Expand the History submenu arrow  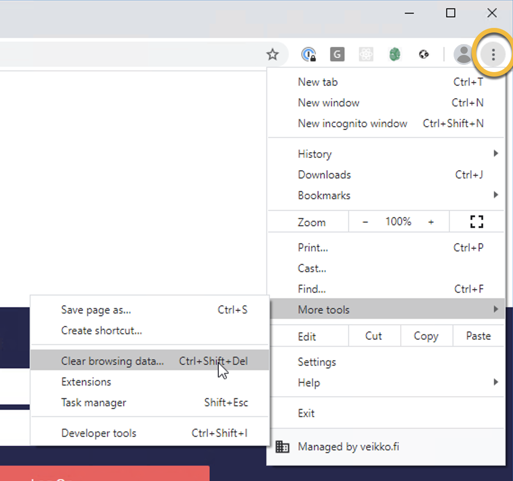pyautogui.click(x=495, y=153)
